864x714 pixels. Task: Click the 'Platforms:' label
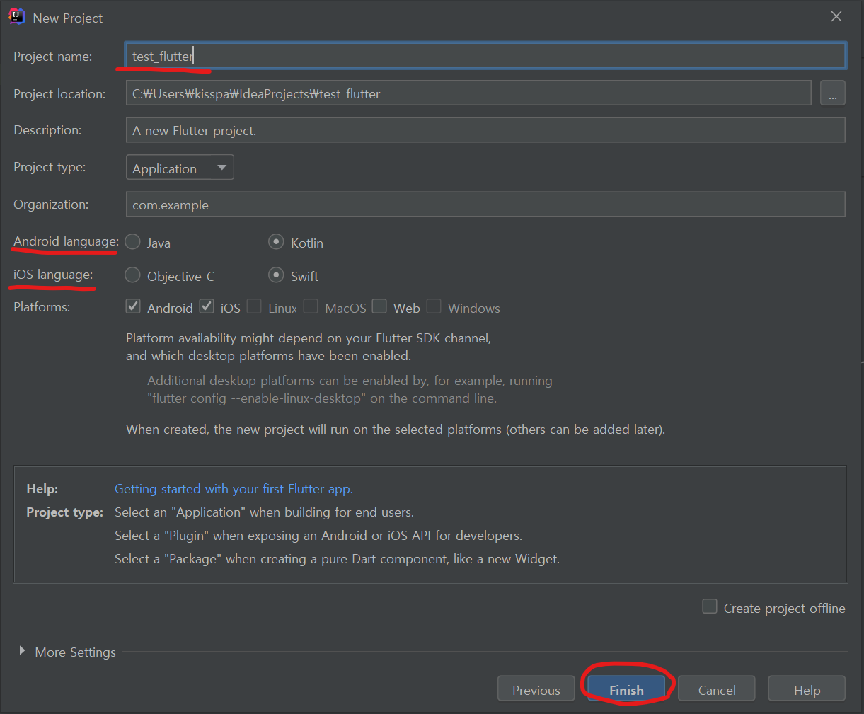42,307
